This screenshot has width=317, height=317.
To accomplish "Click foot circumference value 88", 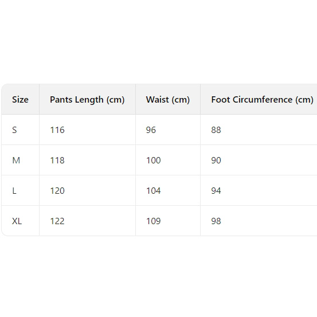I will [216, 130].
